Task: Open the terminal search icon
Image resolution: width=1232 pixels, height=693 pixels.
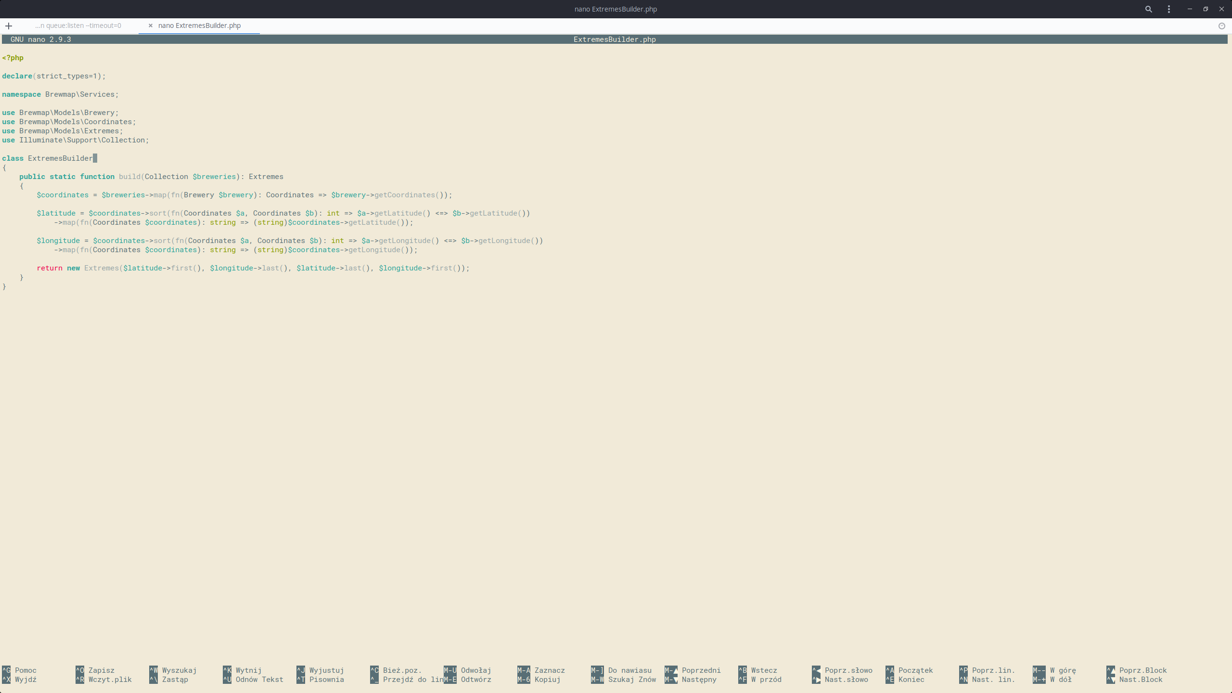Action: coord(1149,9)
